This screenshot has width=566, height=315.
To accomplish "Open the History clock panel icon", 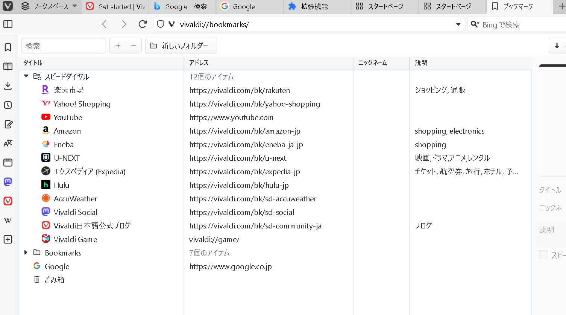I will (8, 105).
